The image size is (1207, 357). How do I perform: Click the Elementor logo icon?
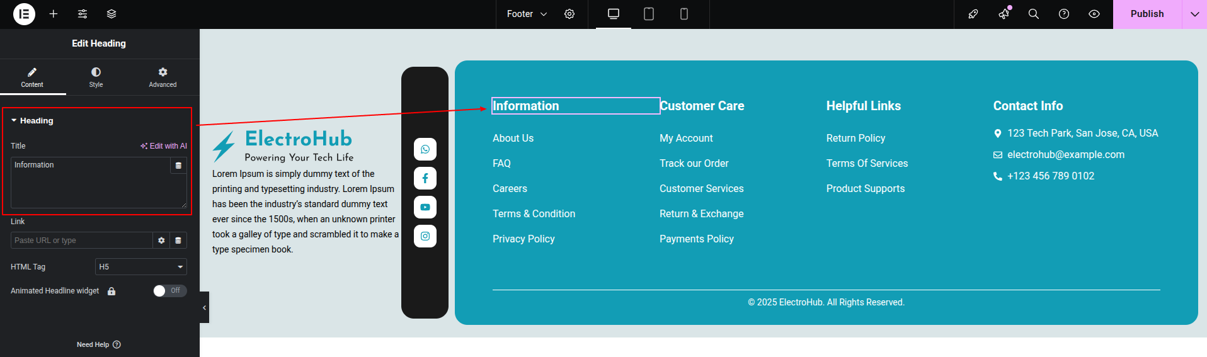pos(24,14)
